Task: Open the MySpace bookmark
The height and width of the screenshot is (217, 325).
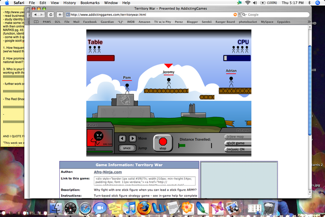Action: click(x=267, y=22)
